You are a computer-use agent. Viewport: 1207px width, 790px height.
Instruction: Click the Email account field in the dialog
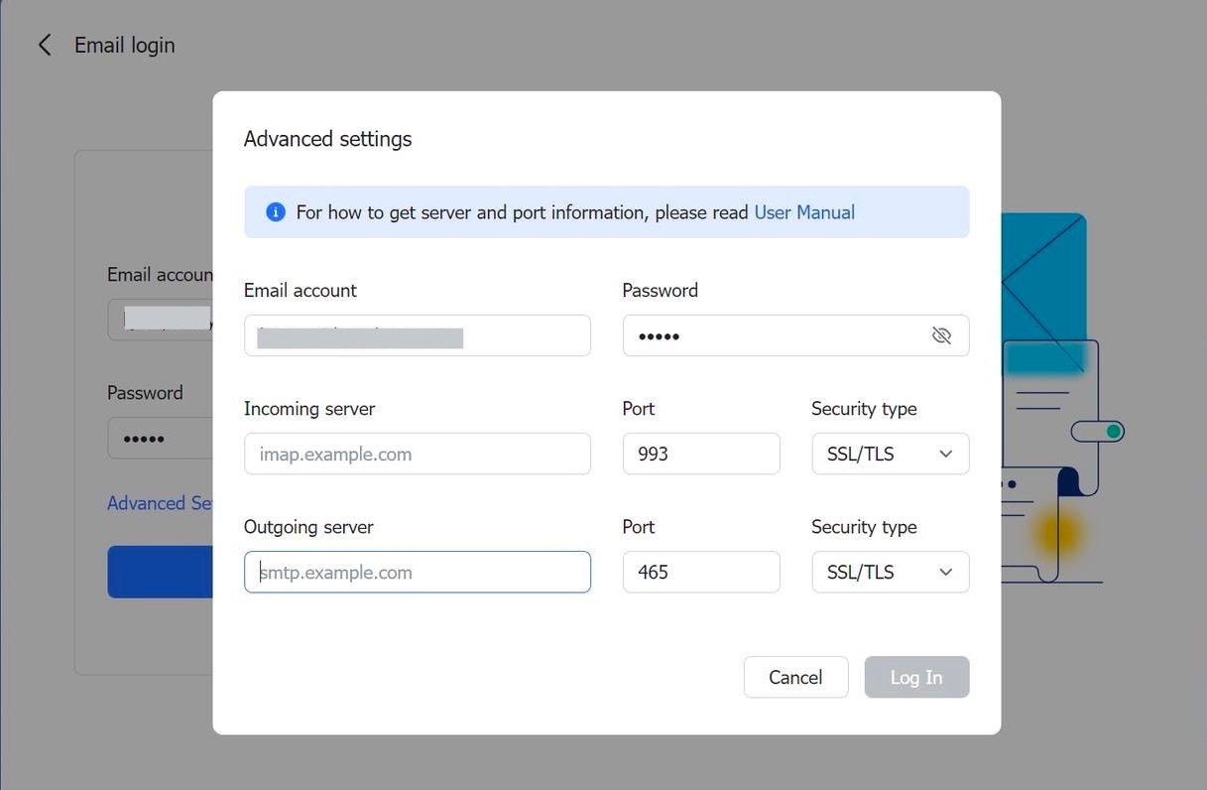pyautogui.click(x=417, y=335)
